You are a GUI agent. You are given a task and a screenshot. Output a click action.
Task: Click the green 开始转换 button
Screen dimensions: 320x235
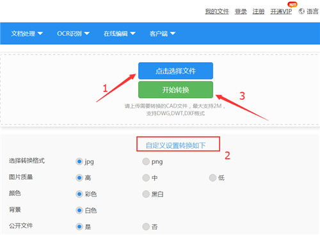[x=175, y=90]
